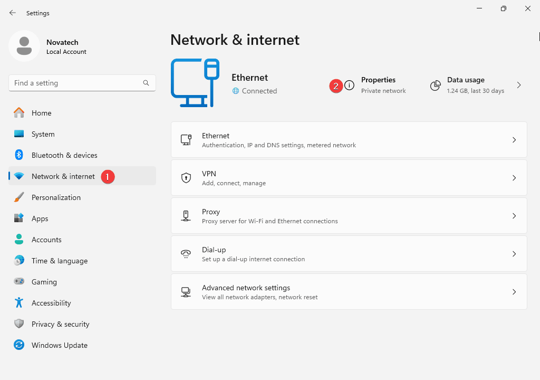Screen dimensions: 540x380
Task: Open Time & language settings
Action: [x=59, y=261]
